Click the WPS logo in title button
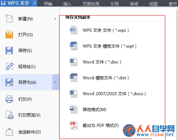 3,3
